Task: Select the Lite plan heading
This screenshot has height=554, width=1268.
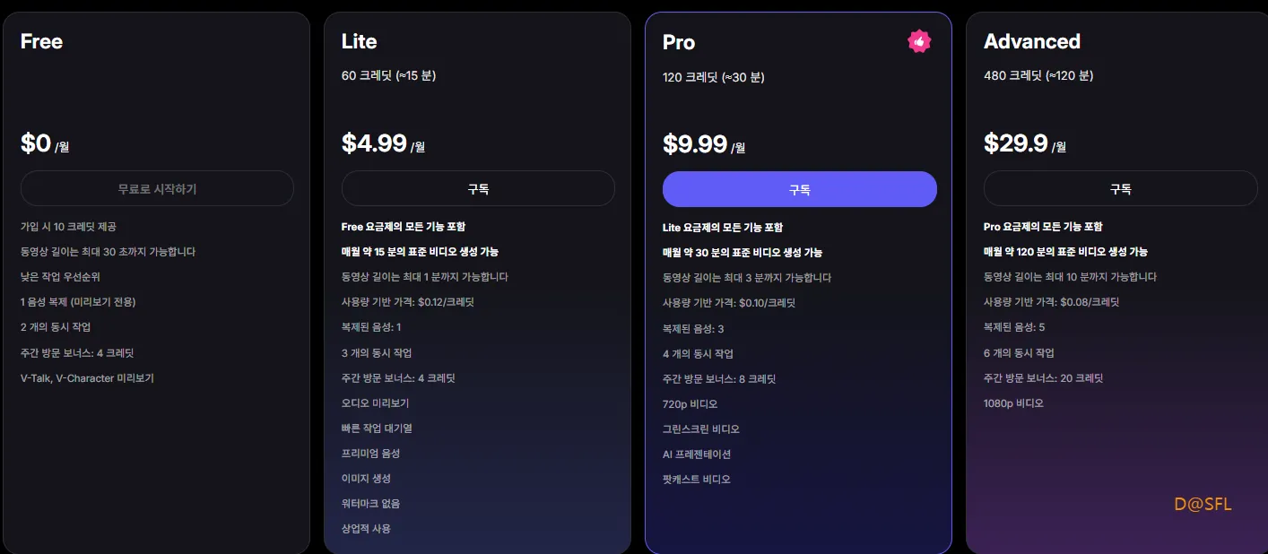Action: (360, 41)
